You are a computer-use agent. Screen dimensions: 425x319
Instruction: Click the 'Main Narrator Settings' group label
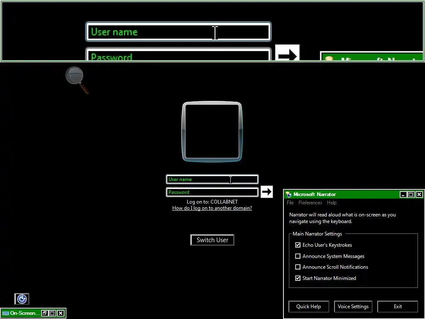tap(317, 234)
